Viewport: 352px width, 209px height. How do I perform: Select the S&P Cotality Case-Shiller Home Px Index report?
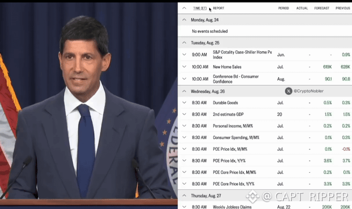pos(242,55)
